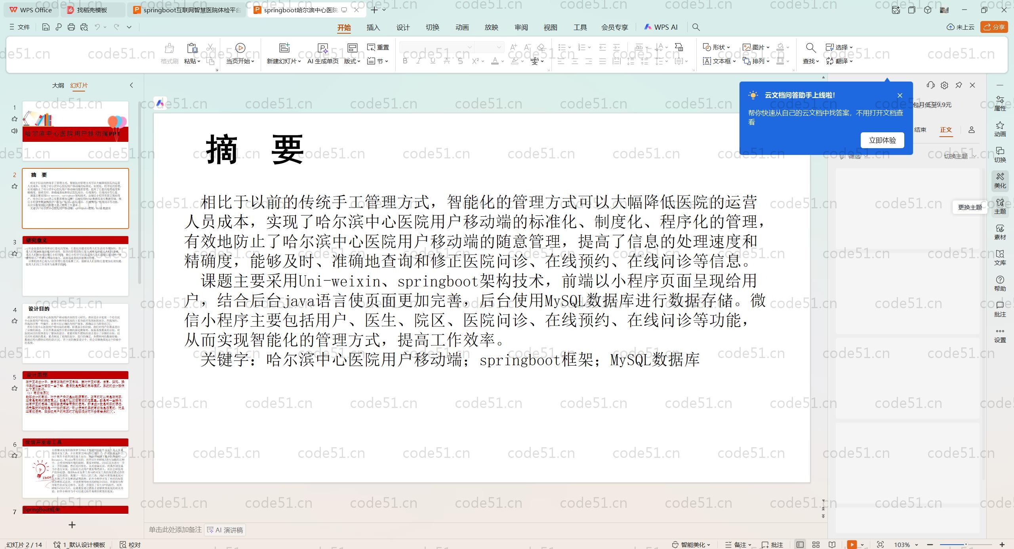Open the Beautify (美化) side panel icon
1014x549 pixels.
point(1000,180)
